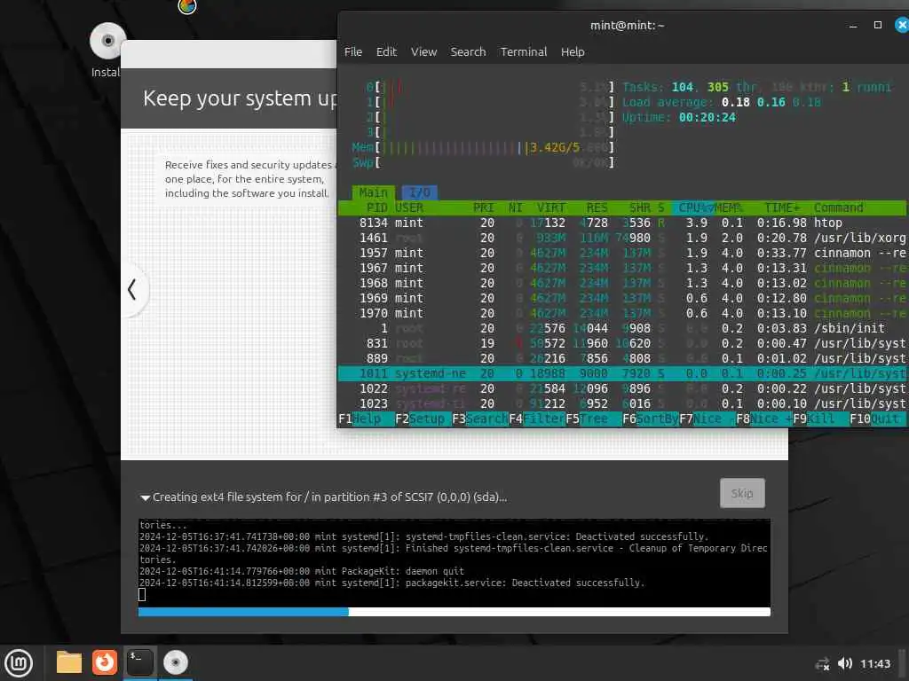Select process row 889
Screen dimensions: 909x681
[x=621, y=358]
